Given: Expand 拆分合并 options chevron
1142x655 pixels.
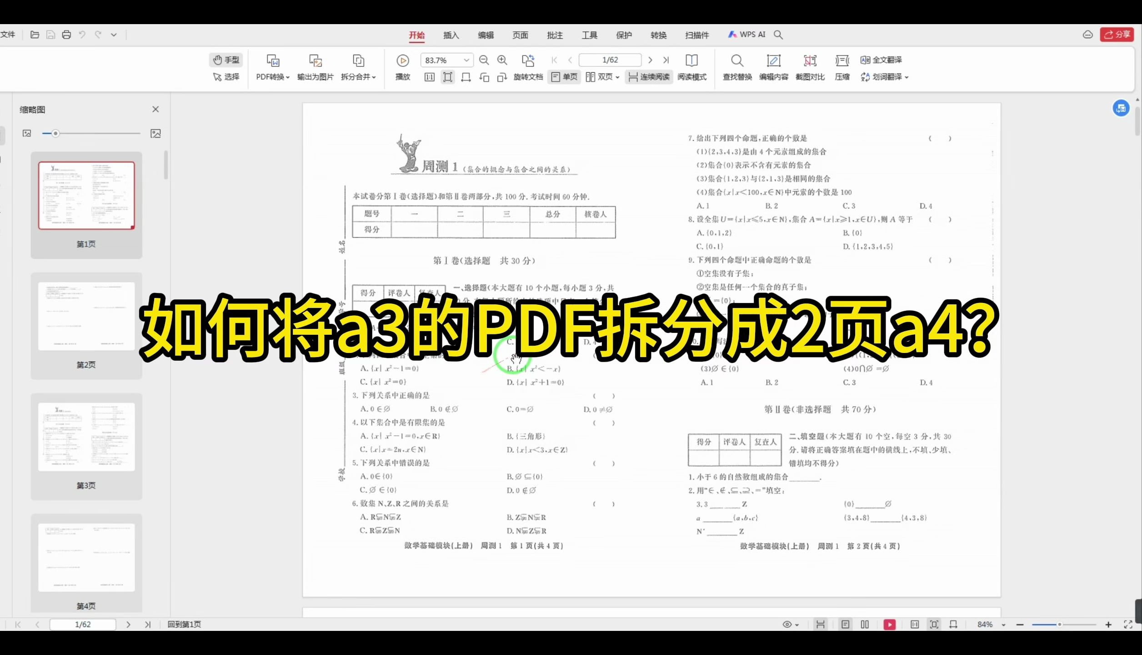Looking at the screenshot, I should [x=376, y=77].
